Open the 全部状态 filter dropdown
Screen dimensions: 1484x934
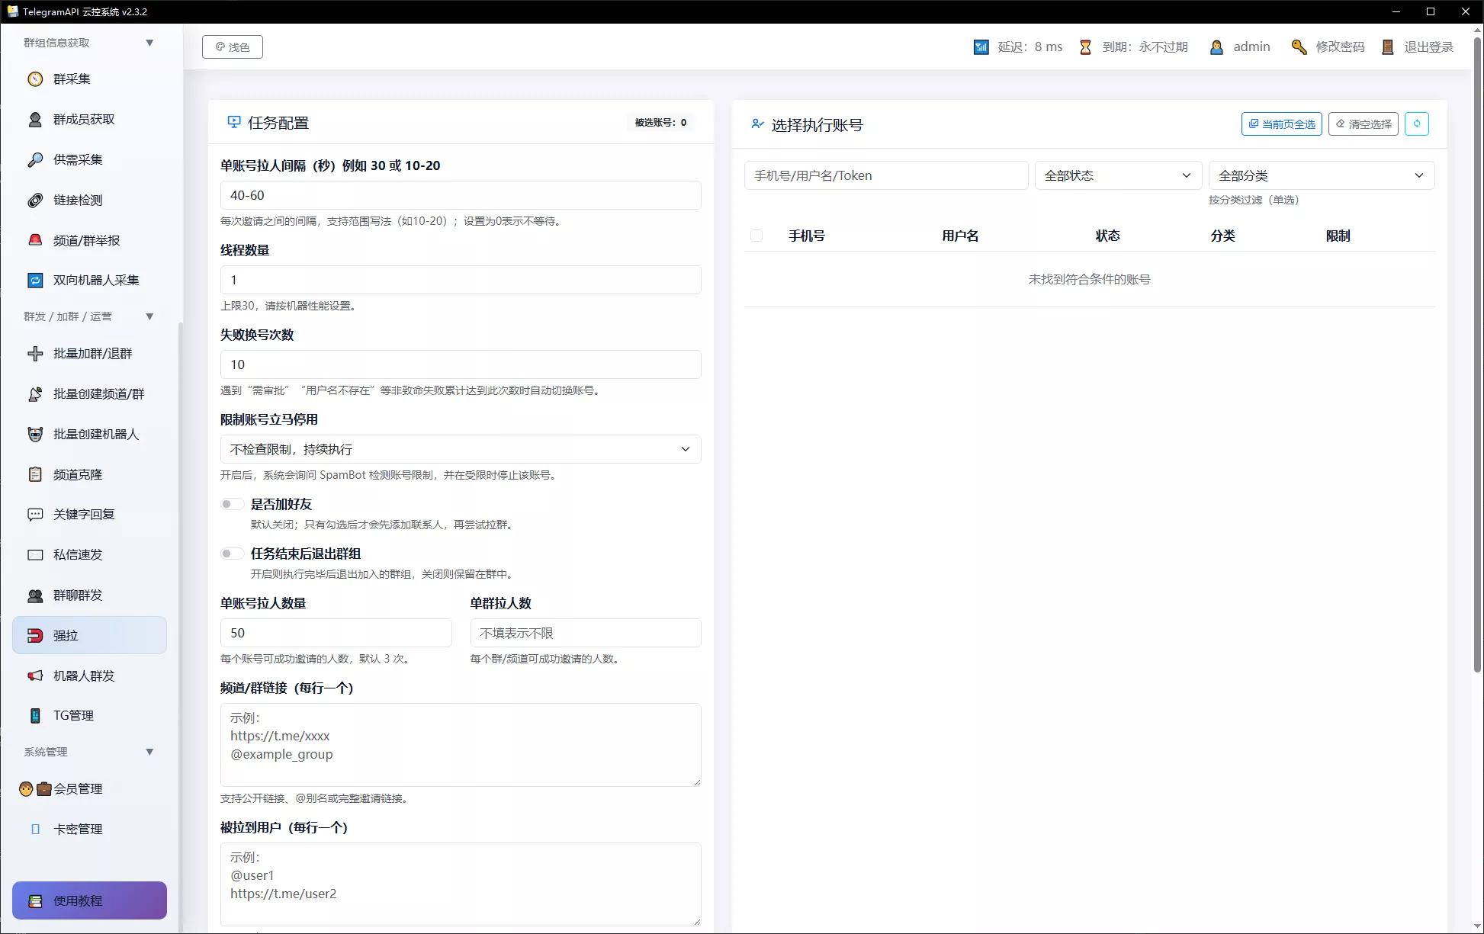pos(1118,175)
